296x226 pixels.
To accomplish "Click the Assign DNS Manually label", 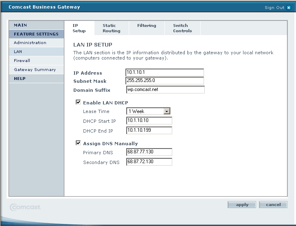I will click(110, 144).
